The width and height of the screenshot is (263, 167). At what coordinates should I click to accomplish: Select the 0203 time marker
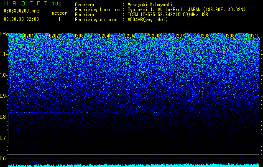[x=79, y=36]
